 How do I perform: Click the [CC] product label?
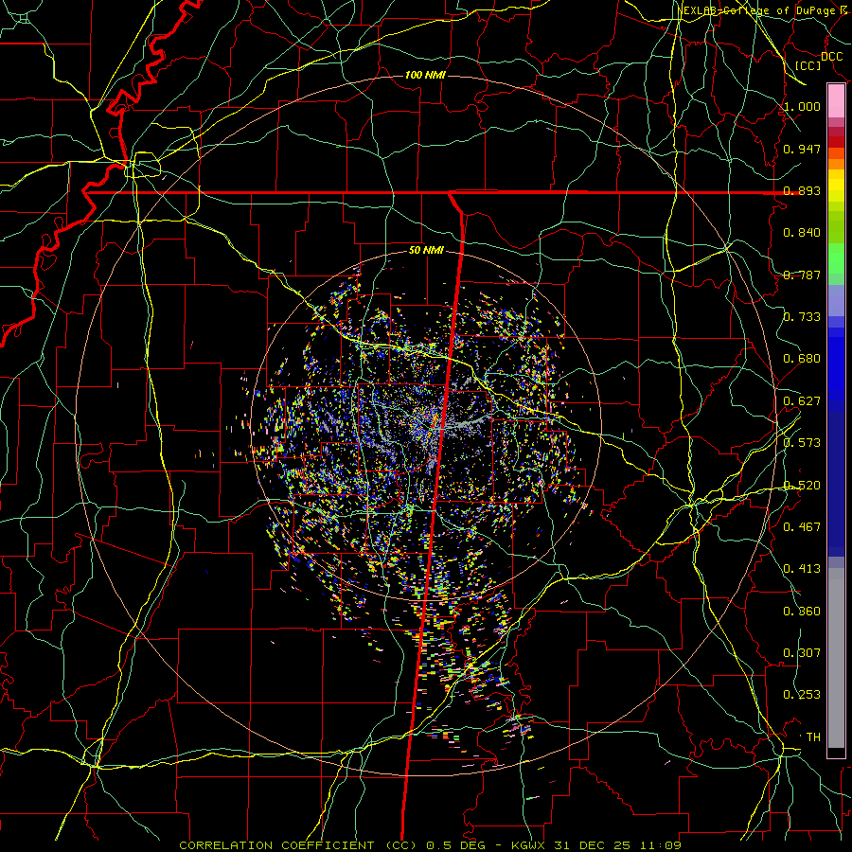pos(808,65)
